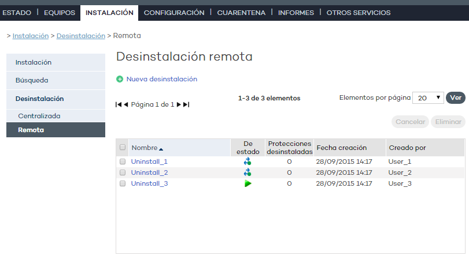This screenshot has height=259, width=469.
Task: Switch to the CONFIGURACIÓN tab
Action: coord(174,13)
